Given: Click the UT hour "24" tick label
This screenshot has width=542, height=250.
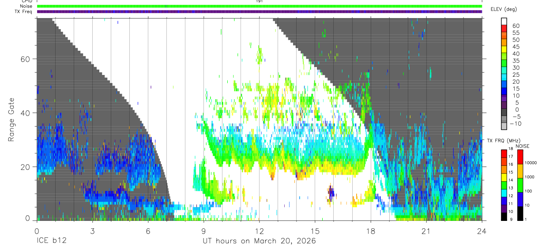Looking at the screenshot, I should click(x=482, y=231).
